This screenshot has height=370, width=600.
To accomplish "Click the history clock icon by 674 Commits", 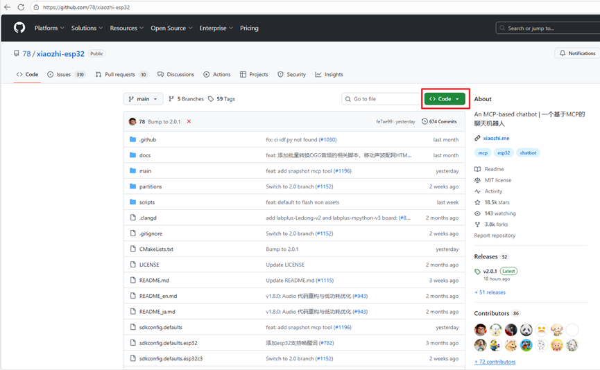I will point(425,121).
